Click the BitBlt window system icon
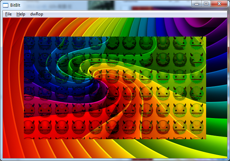The height and width of the screenshot is (161, 230). click(x=6, y=5)
